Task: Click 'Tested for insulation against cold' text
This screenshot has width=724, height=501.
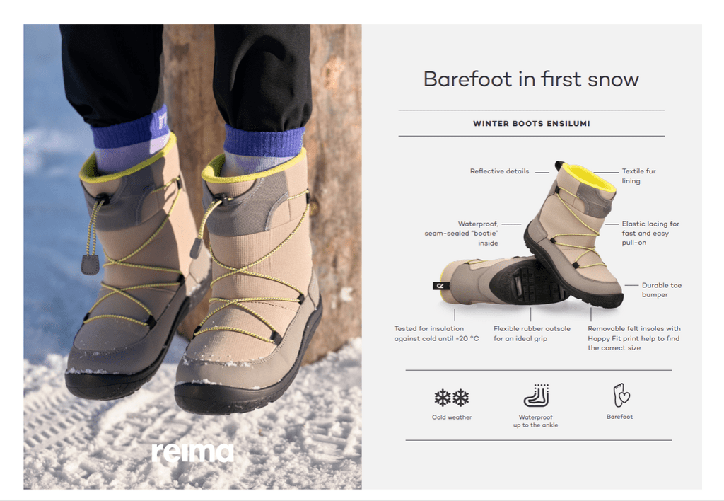Action: pos(436,333)
